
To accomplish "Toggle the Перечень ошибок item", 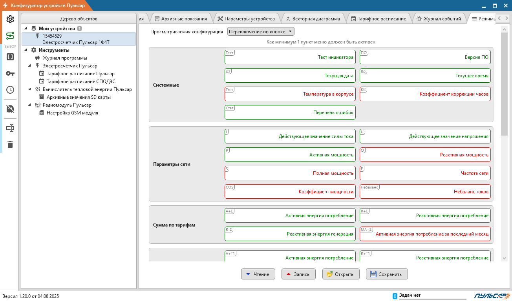I will click(290, 112).
